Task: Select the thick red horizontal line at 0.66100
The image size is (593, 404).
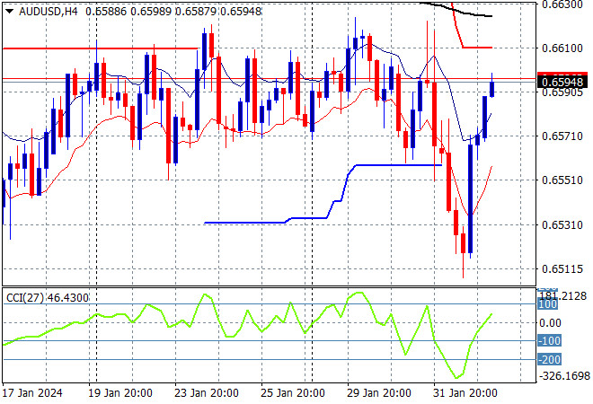Action: 101,48
